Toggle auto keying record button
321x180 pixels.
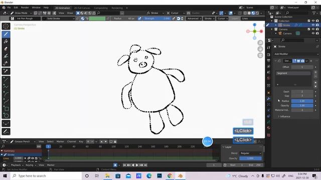point(115,165)
